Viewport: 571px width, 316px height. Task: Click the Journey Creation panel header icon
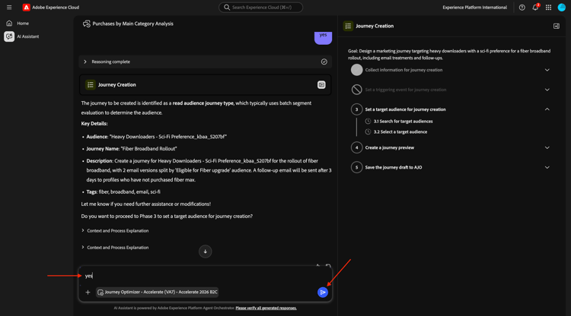[x=348, y=26]
